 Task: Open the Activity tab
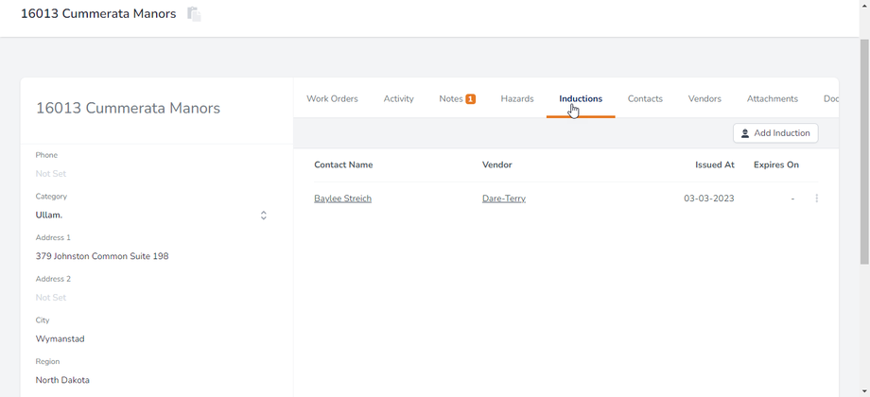pos(398,98)
